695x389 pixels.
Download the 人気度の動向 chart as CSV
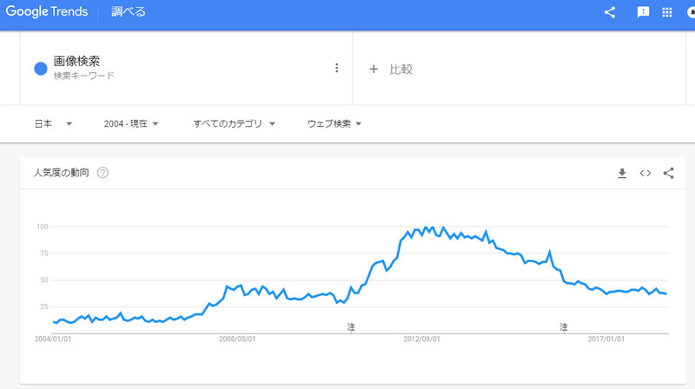pos(622,173)
